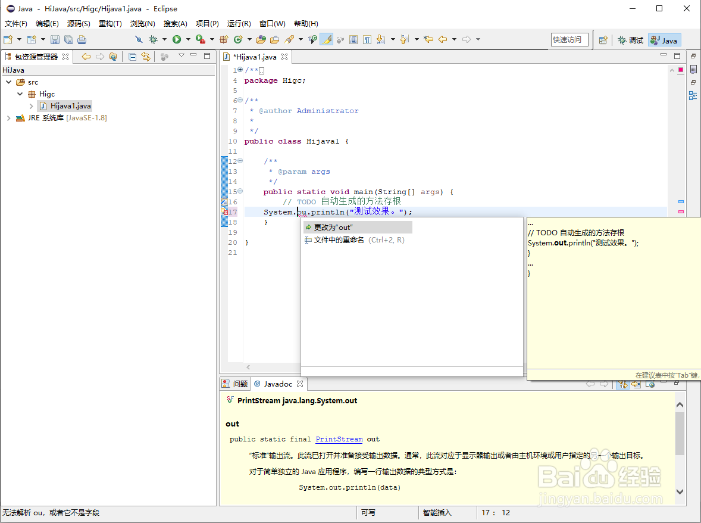
Task: Click the error marker on line 17
Action: click(x=225, y=212)
